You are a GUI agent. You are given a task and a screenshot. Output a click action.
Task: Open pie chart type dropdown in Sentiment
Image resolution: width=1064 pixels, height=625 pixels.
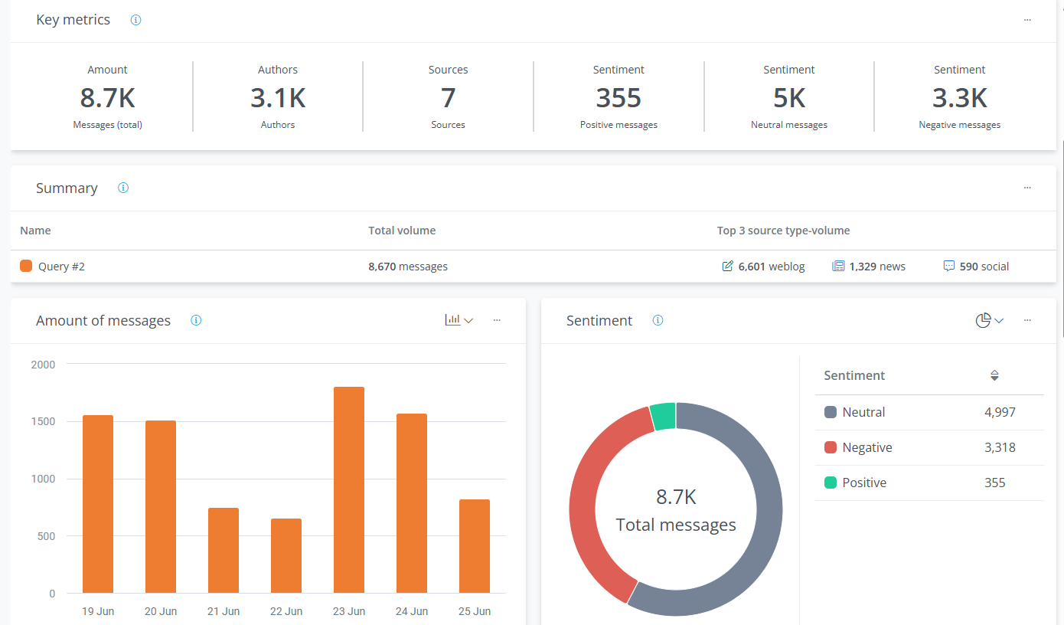click(x=990, y=320)
